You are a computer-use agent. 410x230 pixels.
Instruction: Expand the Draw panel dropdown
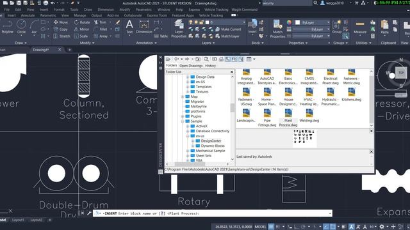(20, 43)
